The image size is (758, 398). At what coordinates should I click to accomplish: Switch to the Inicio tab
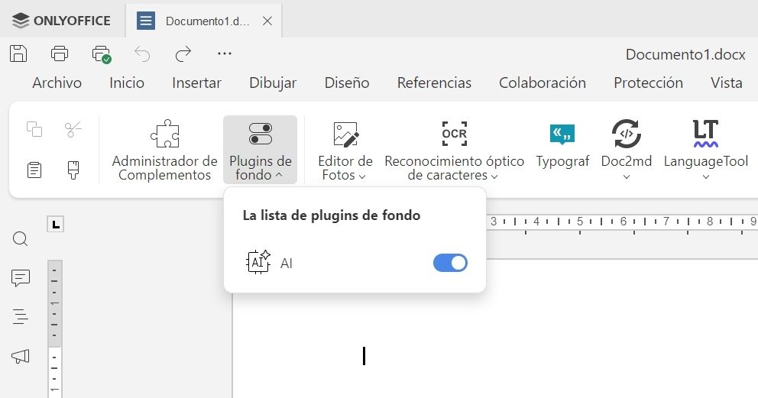point(127,83)
